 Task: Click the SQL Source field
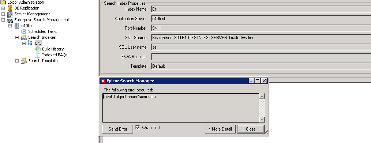(x=261, y=38)
